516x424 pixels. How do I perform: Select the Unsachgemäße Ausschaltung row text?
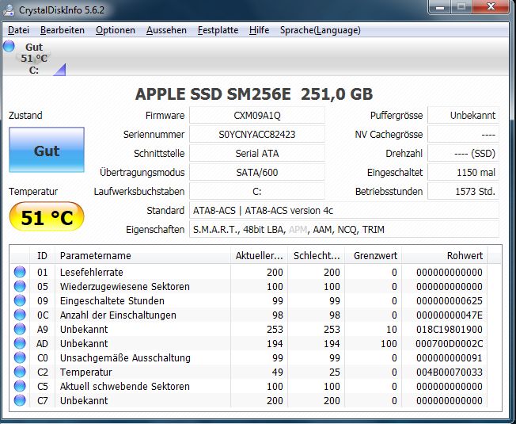pyautogui.click(x=125, y=357)
